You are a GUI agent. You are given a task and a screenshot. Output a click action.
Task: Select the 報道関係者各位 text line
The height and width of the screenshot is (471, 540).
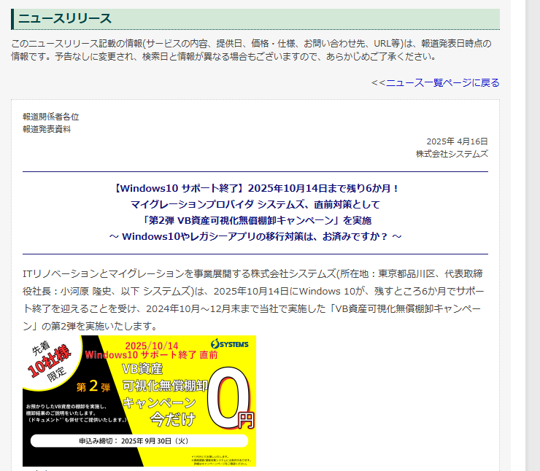(51, 117)
